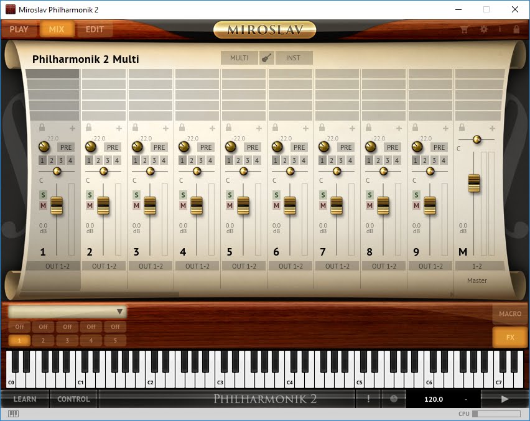Click the plus icon on channel 1
The image size is (530, 421).
click(72, 128)
